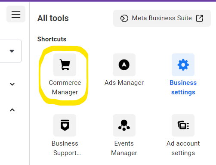Open Events Manager node icon
Screen dimensions: 216x165
point(124,125)
